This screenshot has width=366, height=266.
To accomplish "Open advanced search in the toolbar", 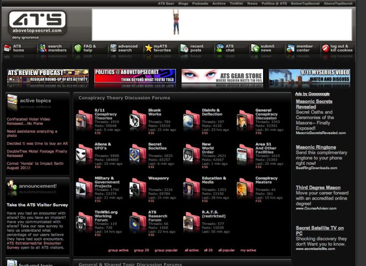I will [124, 48].
